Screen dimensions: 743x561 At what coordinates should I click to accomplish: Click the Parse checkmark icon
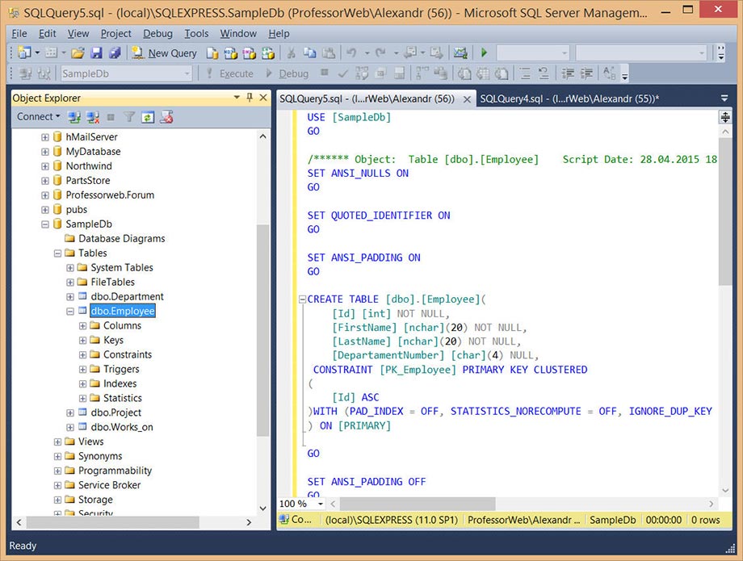343,73
